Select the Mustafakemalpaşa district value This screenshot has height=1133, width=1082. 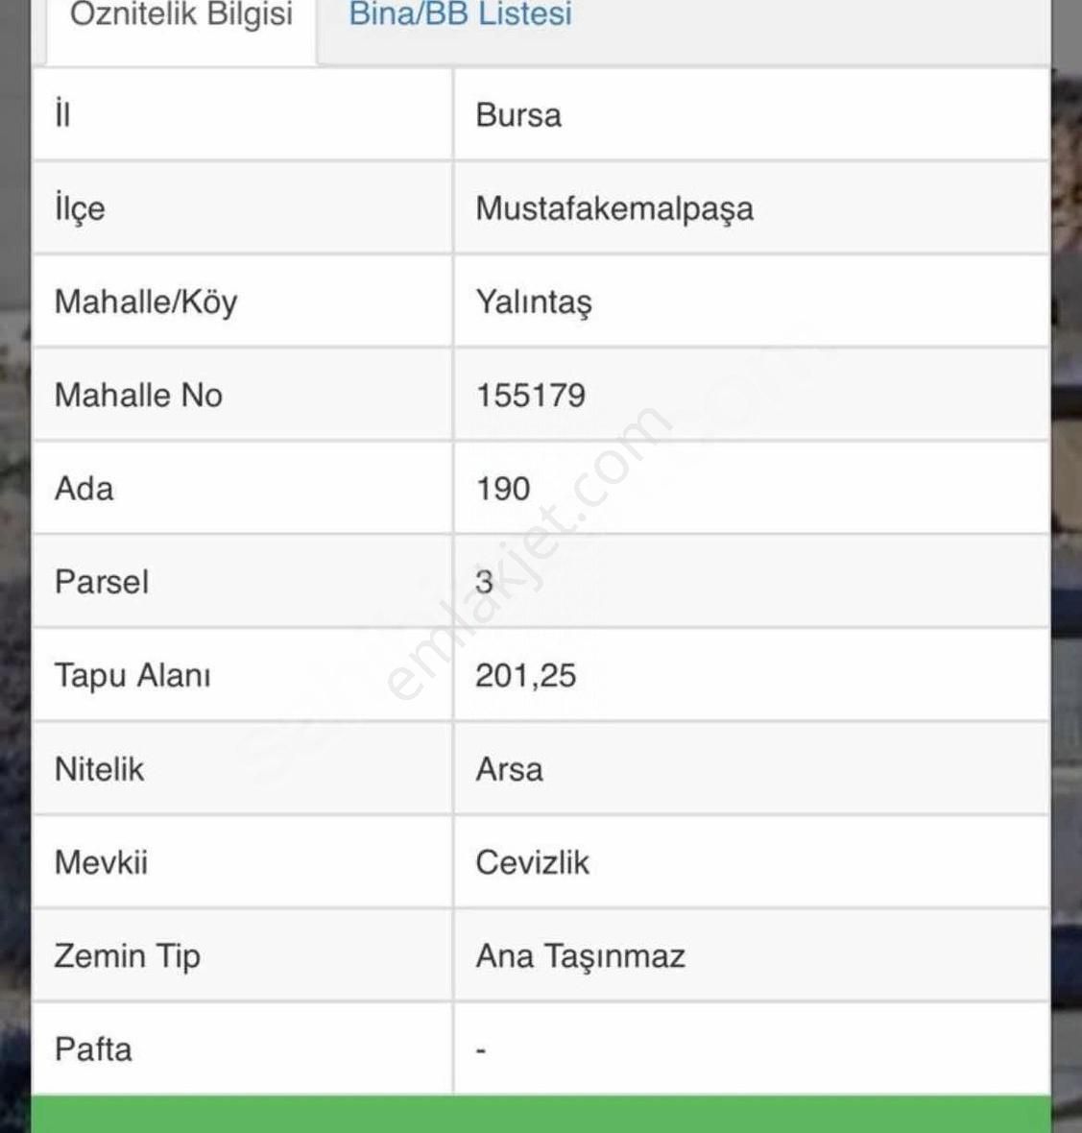(613, 209)
